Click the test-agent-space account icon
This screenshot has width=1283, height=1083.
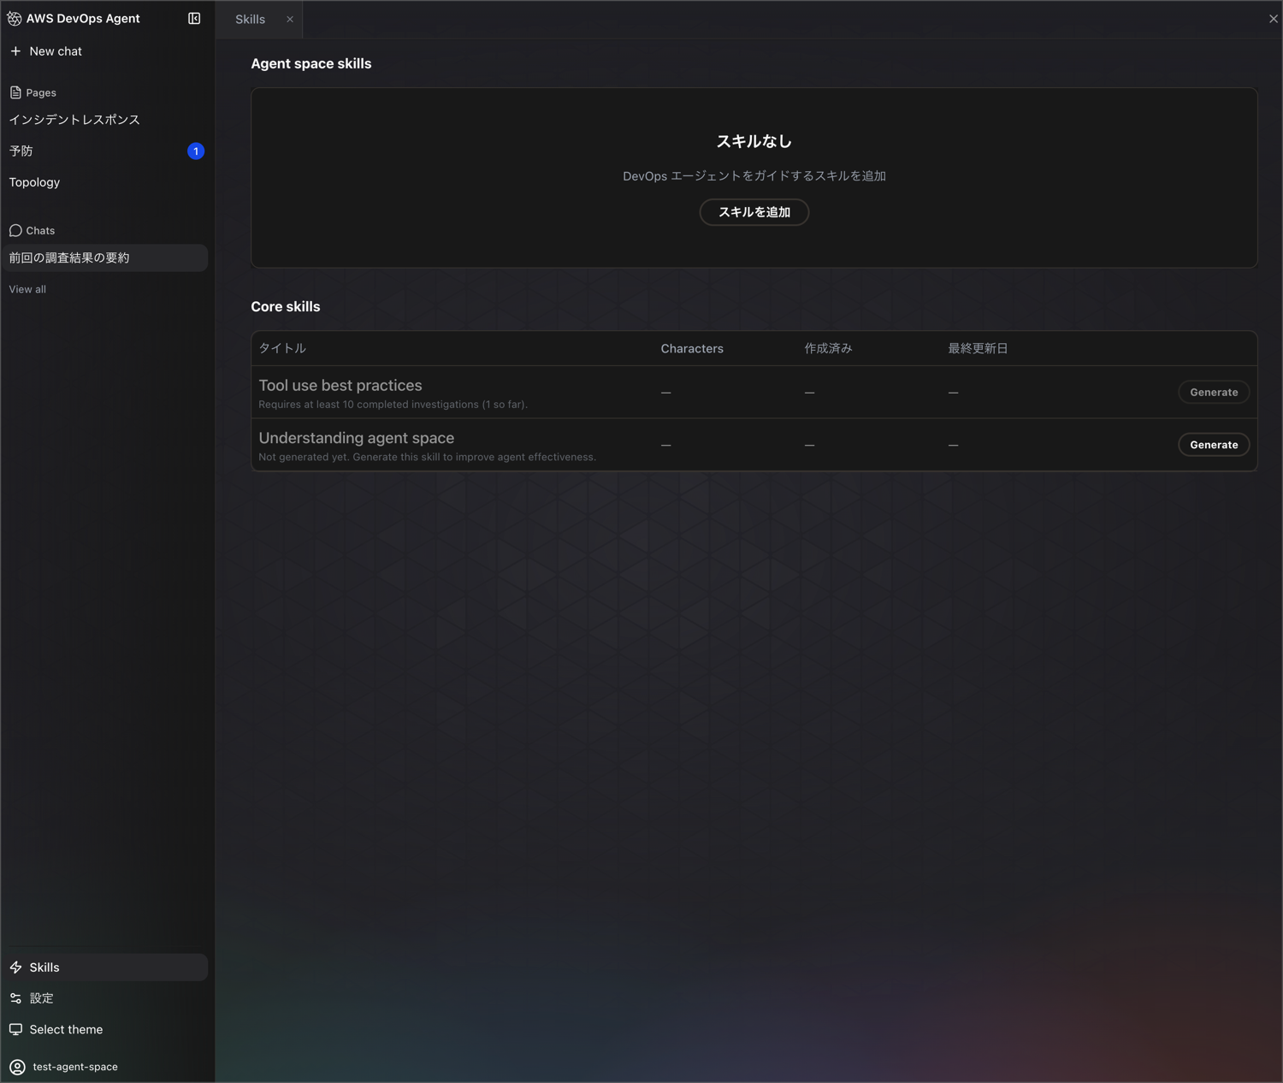[15, 1067]
